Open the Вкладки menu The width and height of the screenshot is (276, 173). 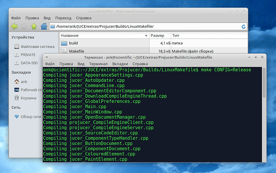click(x=120, y=64)
